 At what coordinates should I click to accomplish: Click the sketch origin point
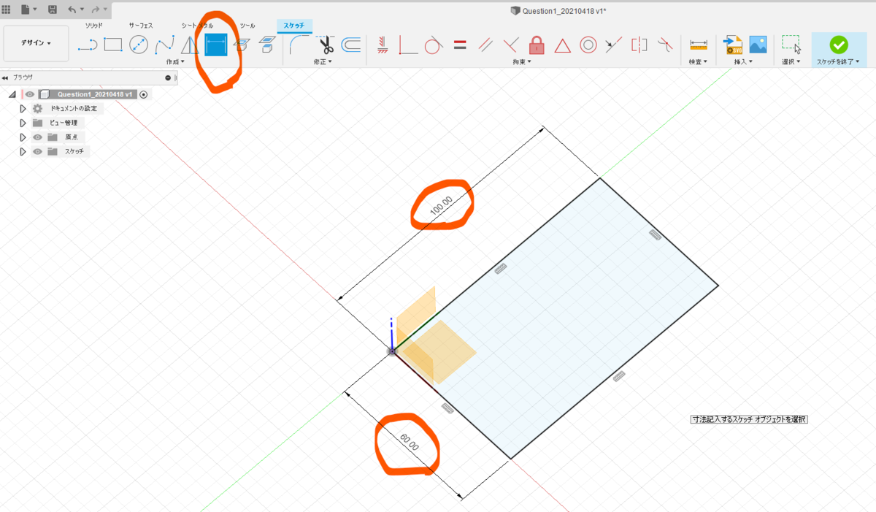coord(392,351)
